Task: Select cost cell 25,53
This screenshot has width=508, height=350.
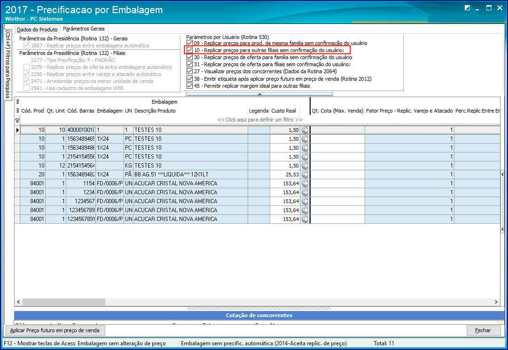Action: coord(285,175)
